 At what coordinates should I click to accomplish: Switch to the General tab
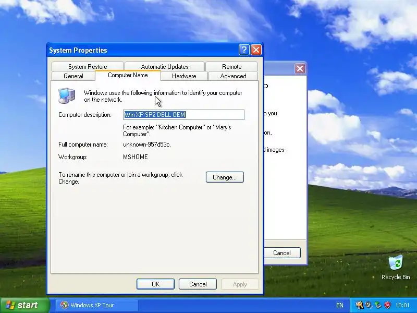73,76
